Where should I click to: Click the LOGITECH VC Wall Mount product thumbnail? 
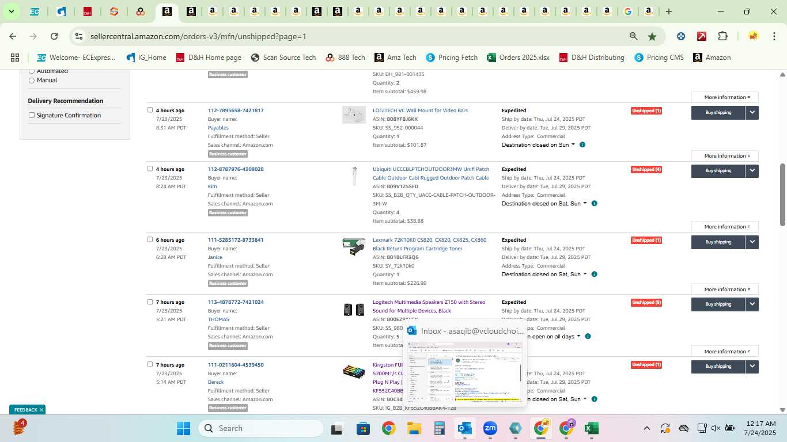click(354, 115)
